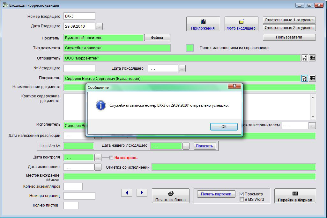Click the Дата нашего Исходящего field
Image resolution: width=327 pixels, height=218 pixels.
pyautogui.click(x=166, y=146)
